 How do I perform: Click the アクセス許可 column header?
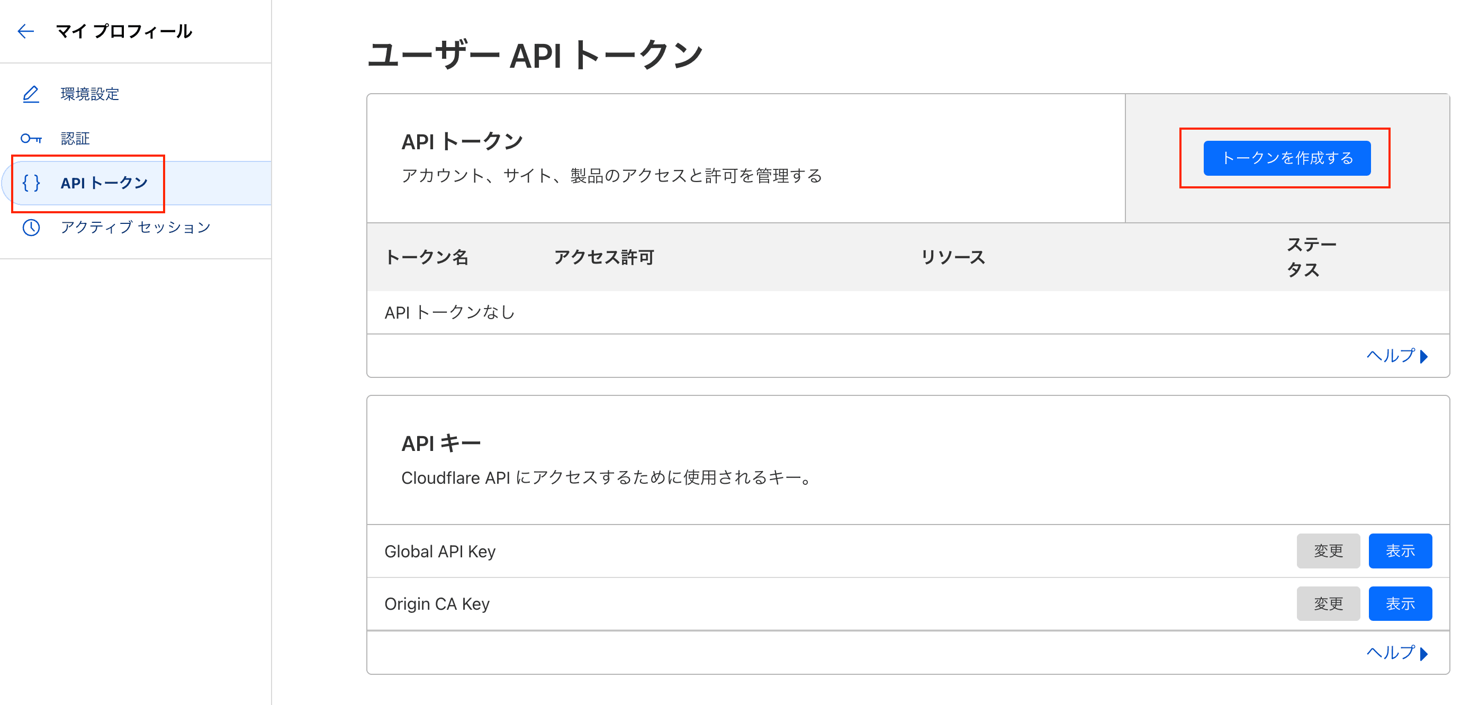click(x=603, y=257)
